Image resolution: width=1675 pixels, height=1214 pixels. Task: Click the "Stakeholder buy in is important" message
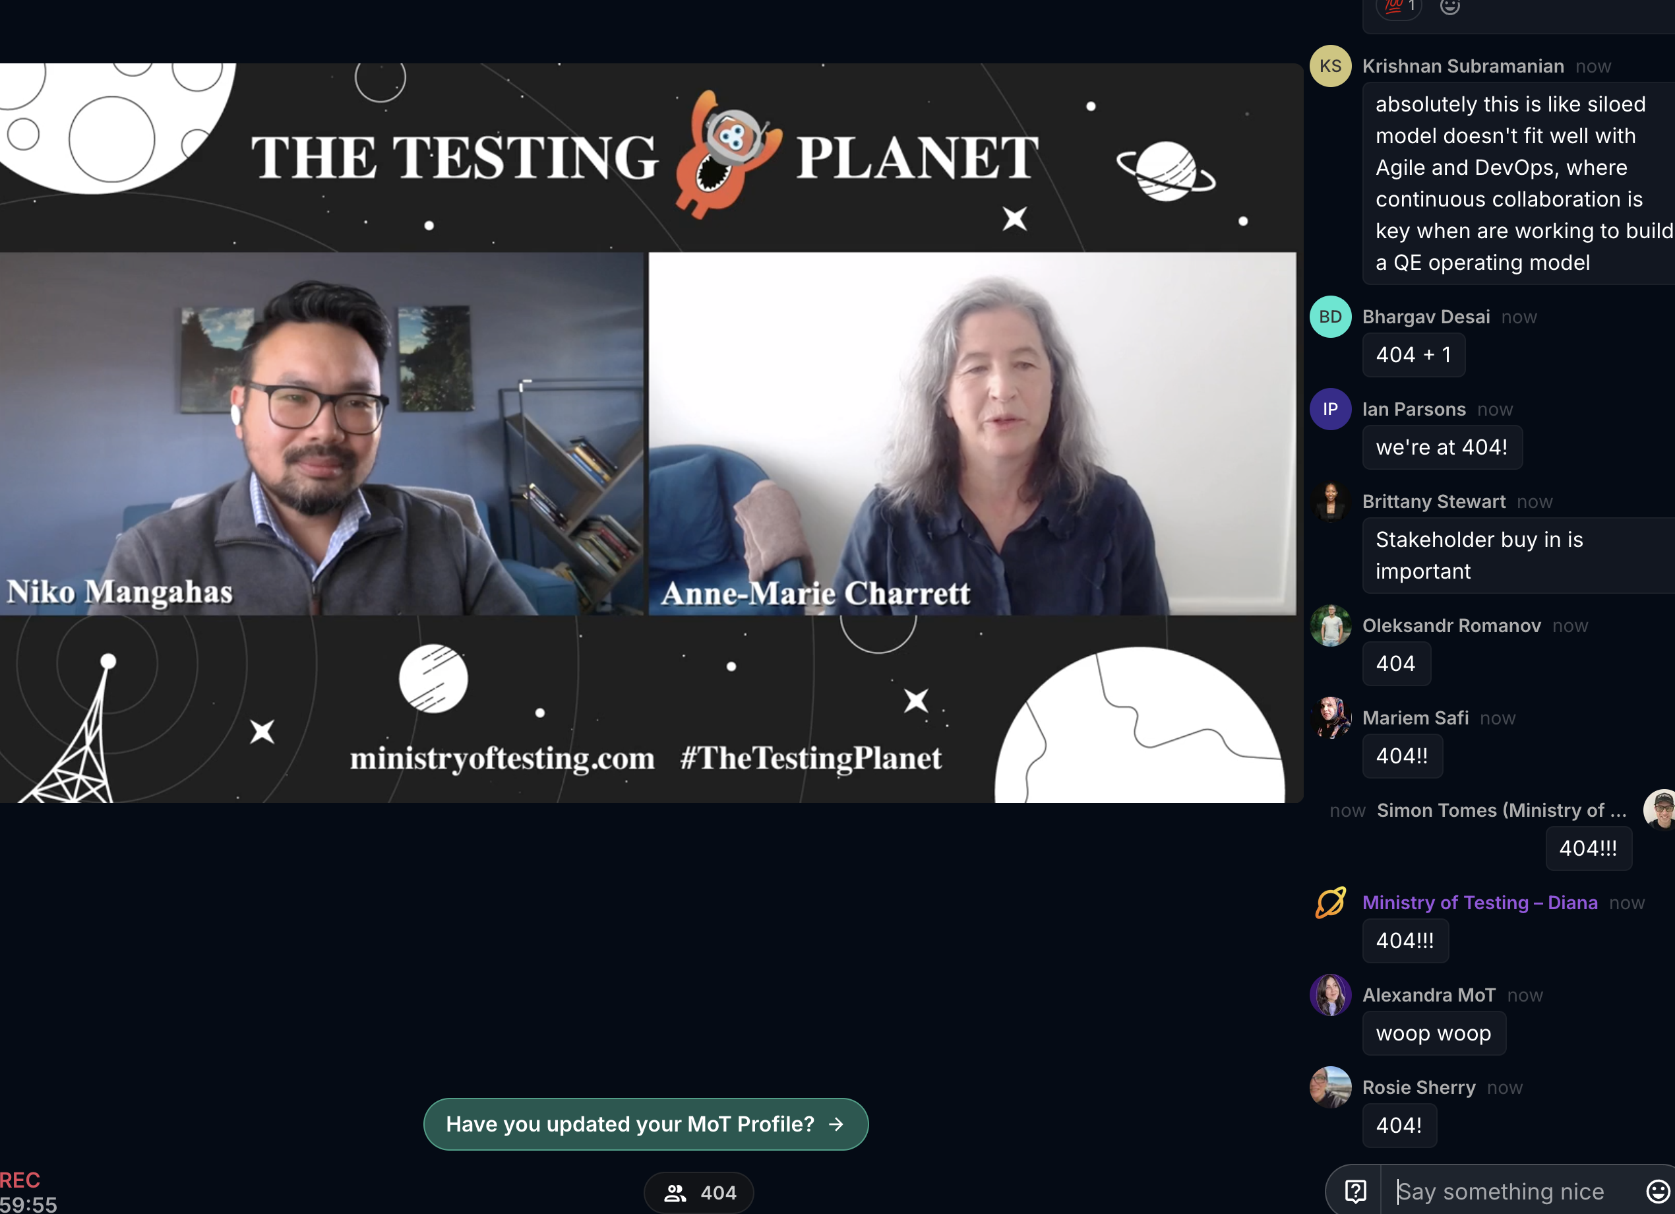(x=1519, y=556)
